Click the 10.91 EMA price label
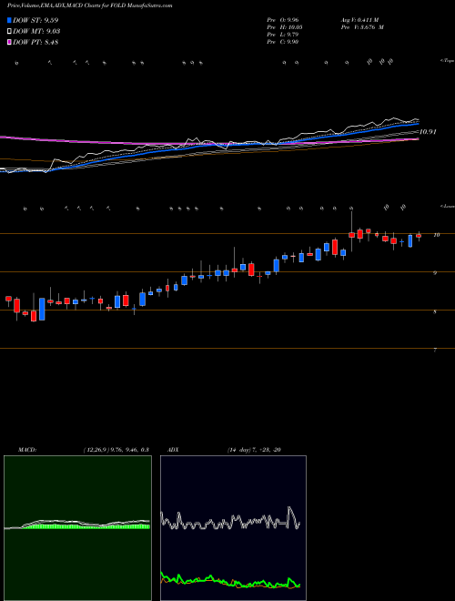This screenshot has width=455, height=601. pyautogui.click(x=428, y=131)
